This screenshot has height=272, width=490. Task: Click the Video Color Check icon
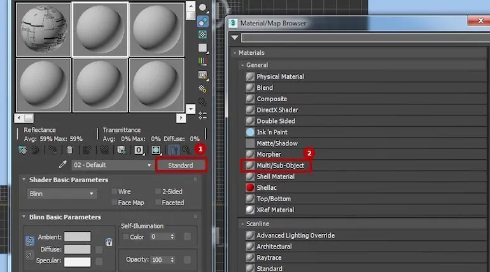pos(203,61)
